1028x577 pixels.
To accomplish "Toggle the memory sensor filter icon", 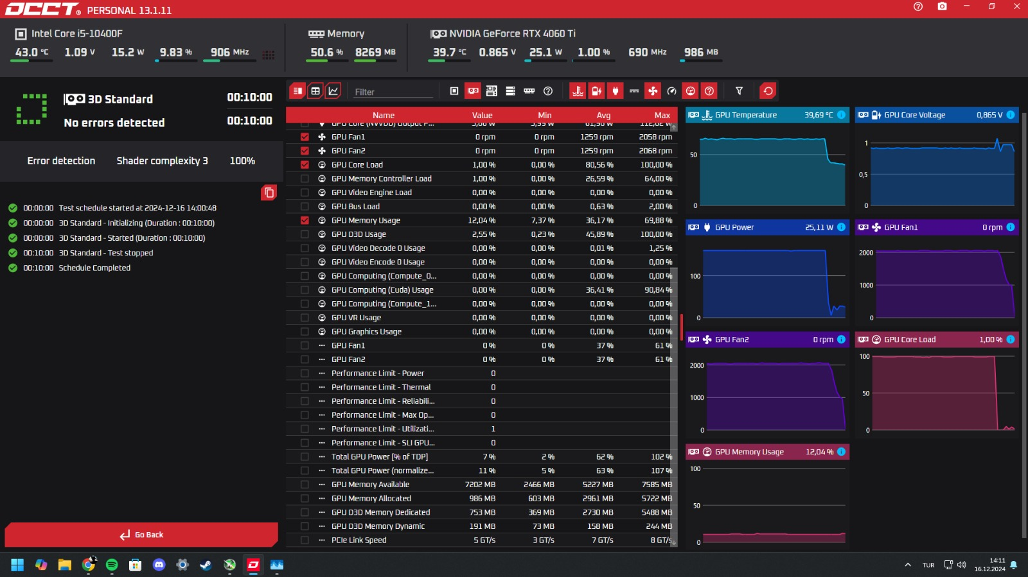I will point(529,91).
